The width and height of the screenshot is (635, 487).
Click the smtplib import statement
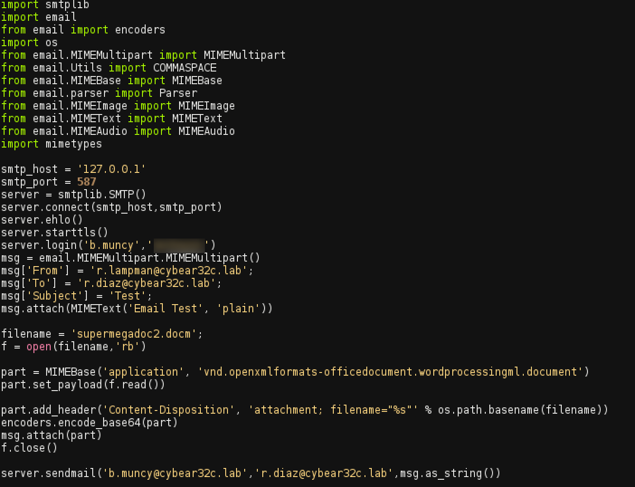coord(45,5)
